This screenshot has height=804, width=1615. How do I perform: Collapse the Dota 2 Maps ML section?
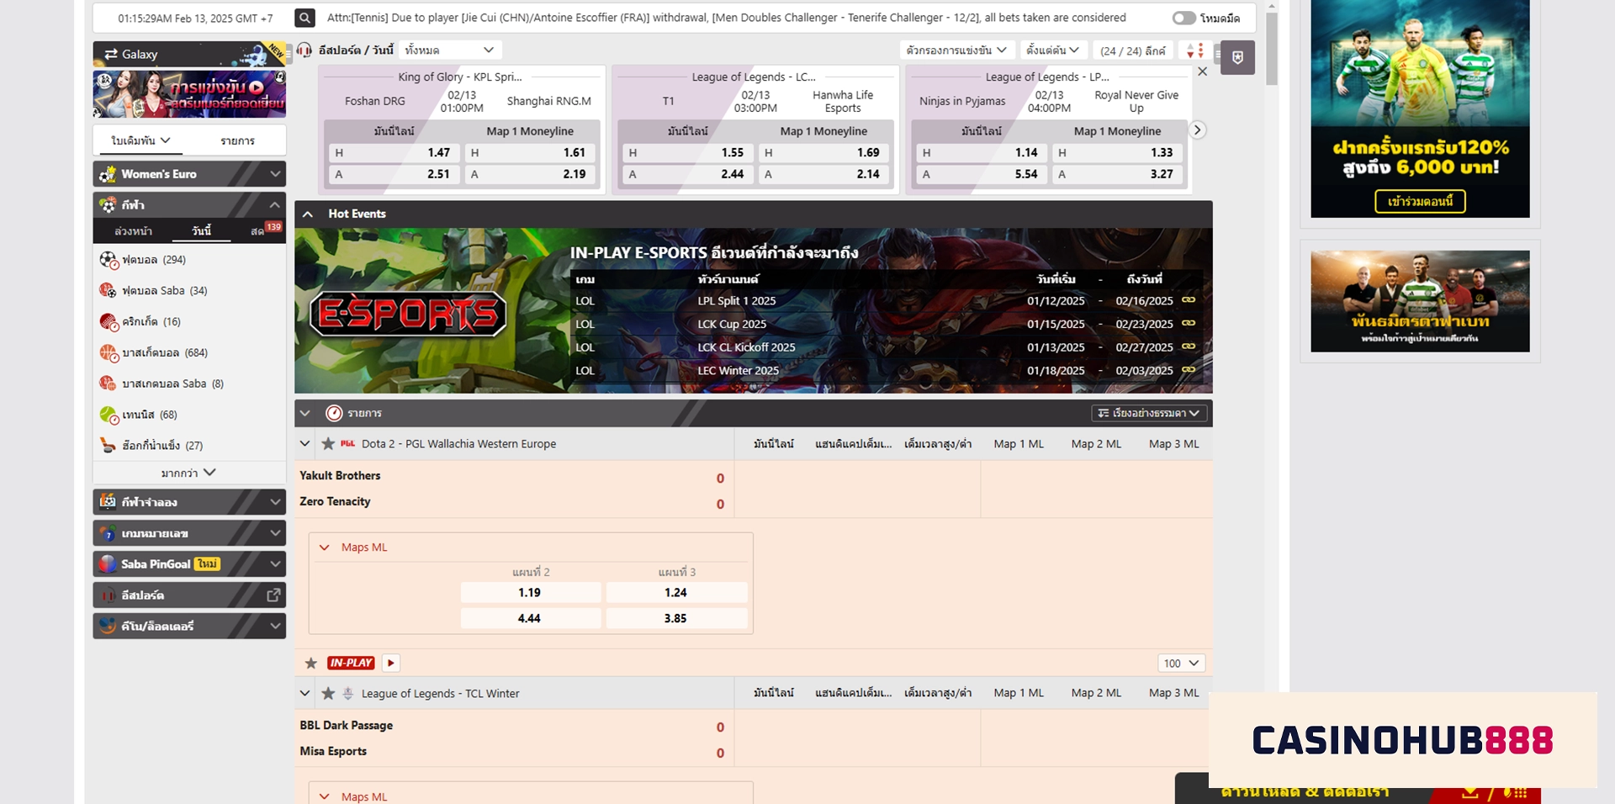[x=325, y=547]
